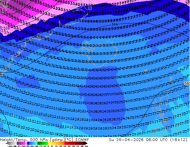Click the [°C] unit label

coord(68,140)
